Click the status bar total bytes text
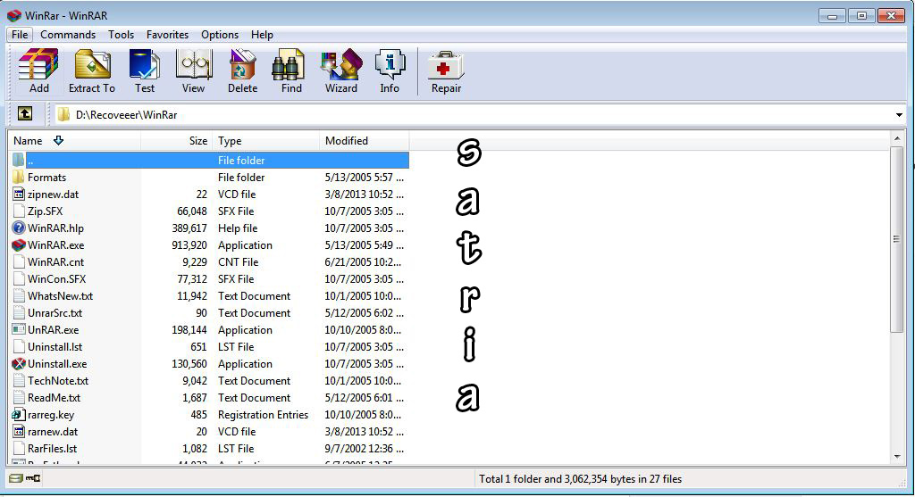Screen dimensions: 915x497 [580, 479]
